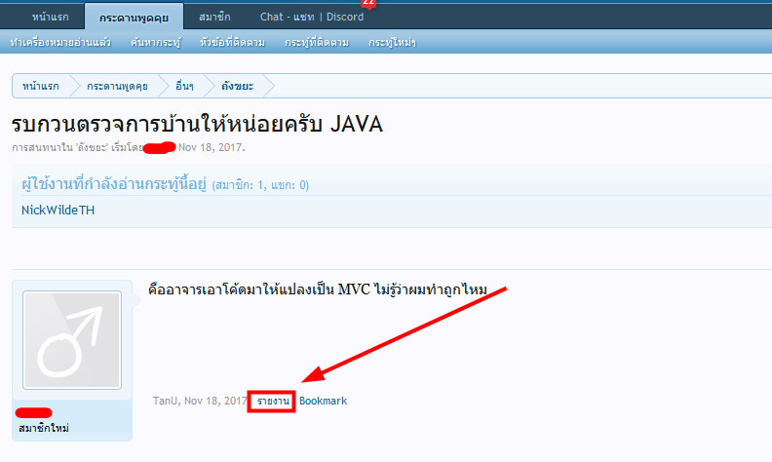
Task: Go to ถังขยะ in the breadcrumb
Action: (x=237, y=86)
